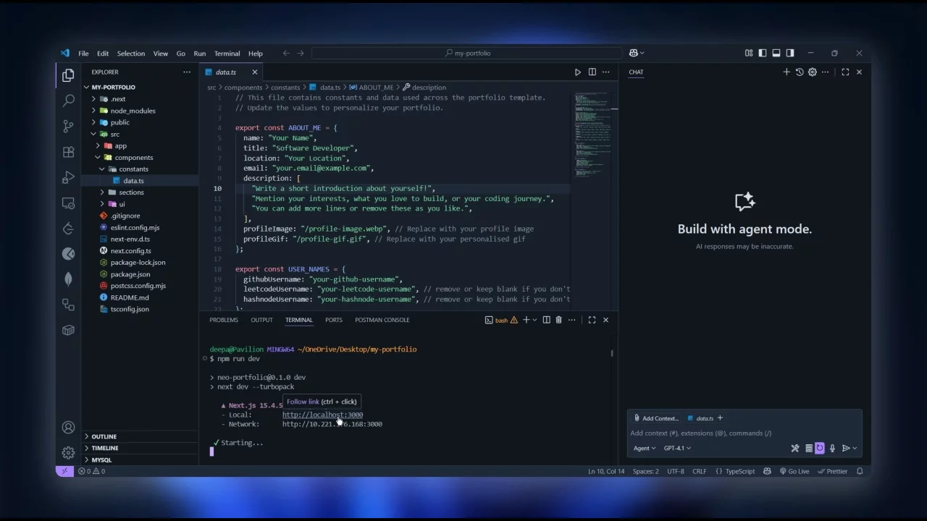
Task: Open the Copilot icon in the title bar
Action: tap(634, 53)
